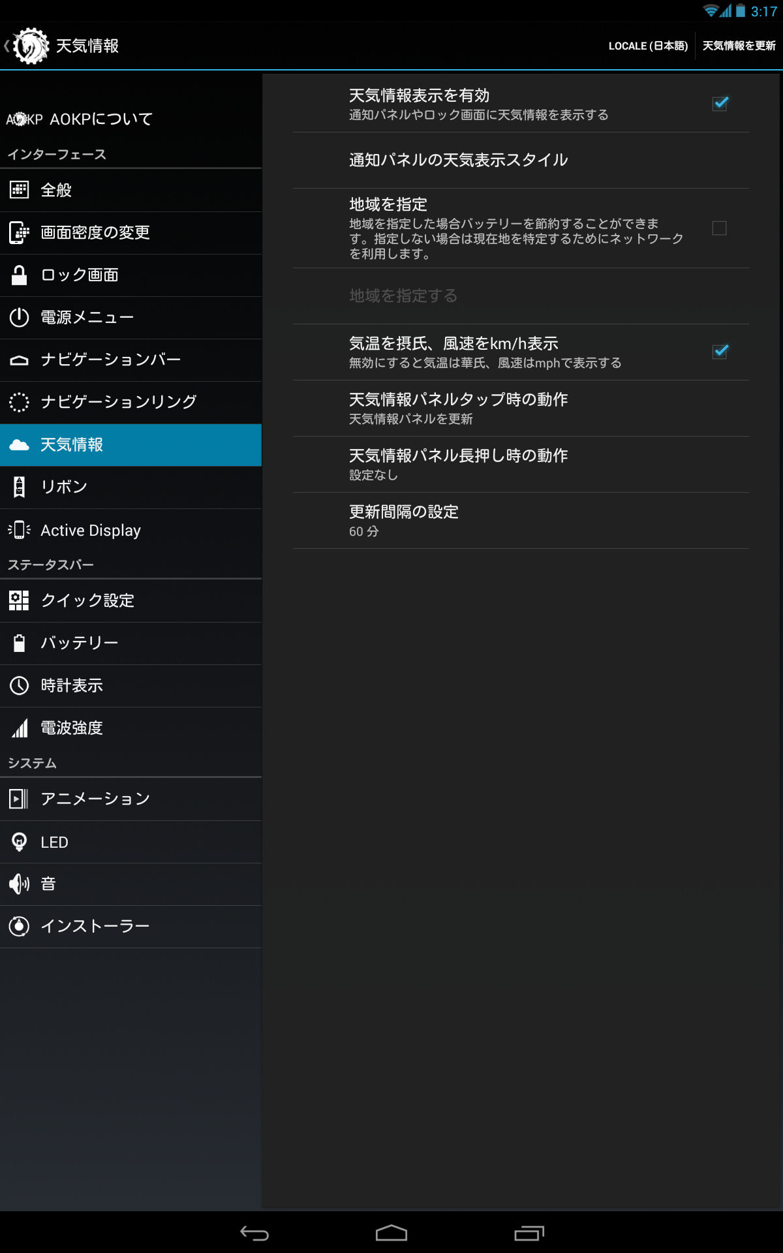Open 天気情報パネル長押し時の動作 setting
Screen dimensions: 783x1253
pos(521,465)
